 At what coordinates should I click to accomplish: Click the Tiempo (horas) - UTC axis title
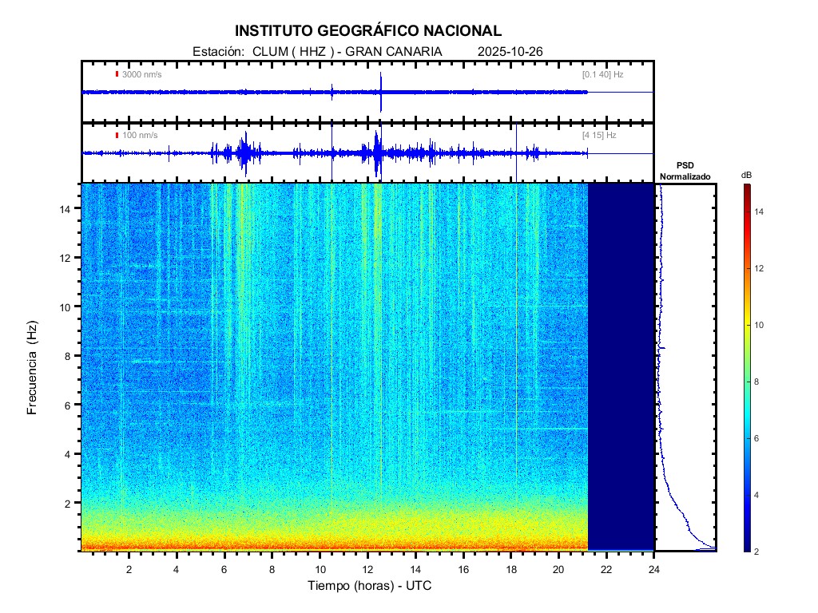370,587
